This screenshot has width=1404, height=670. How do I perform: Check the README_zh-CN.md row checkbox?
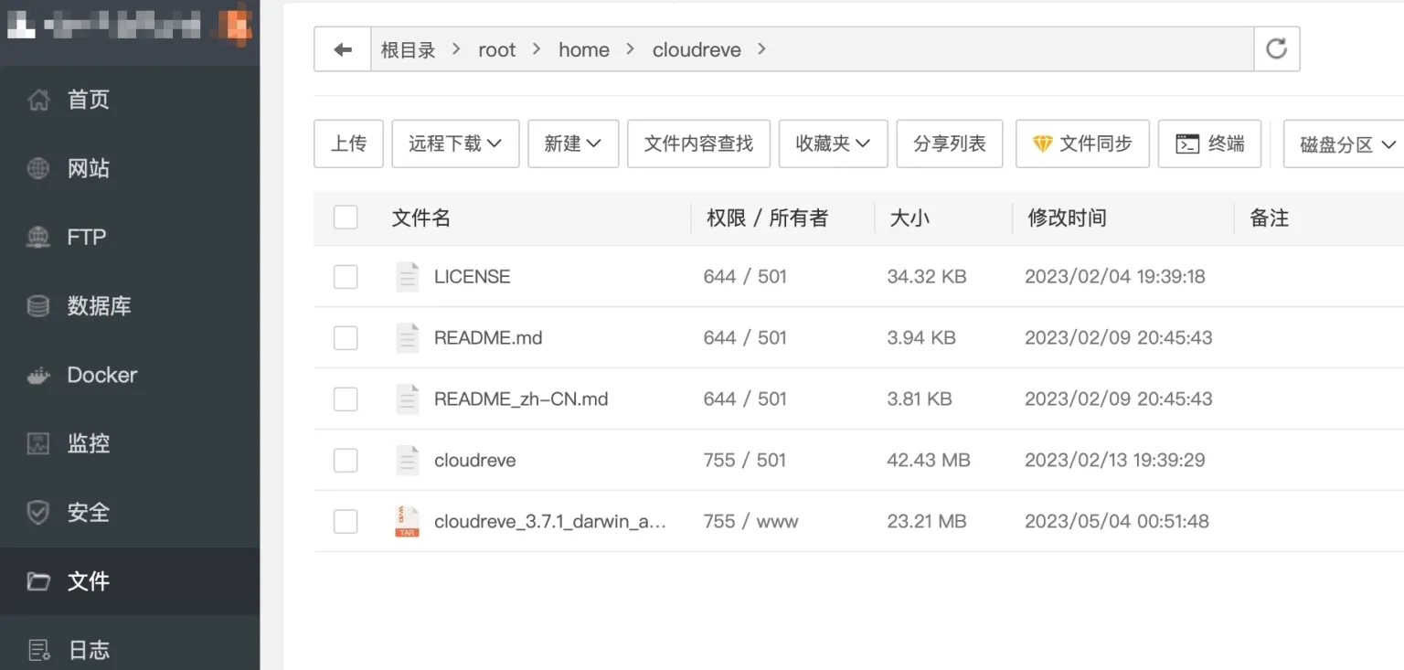coord(346,399)
